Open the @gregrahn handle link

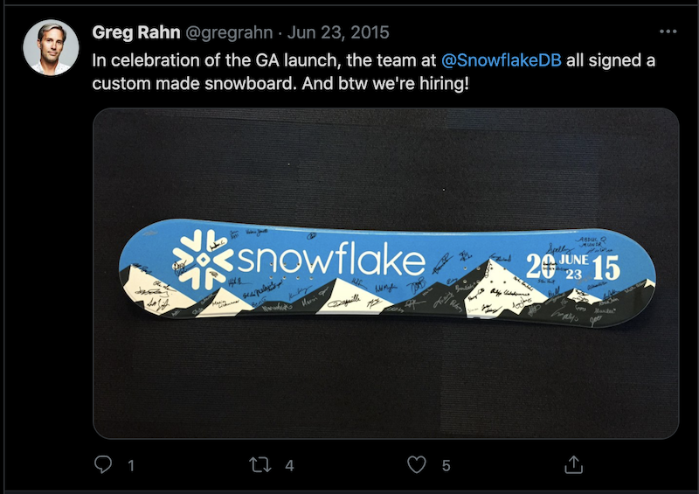[229, 32]
